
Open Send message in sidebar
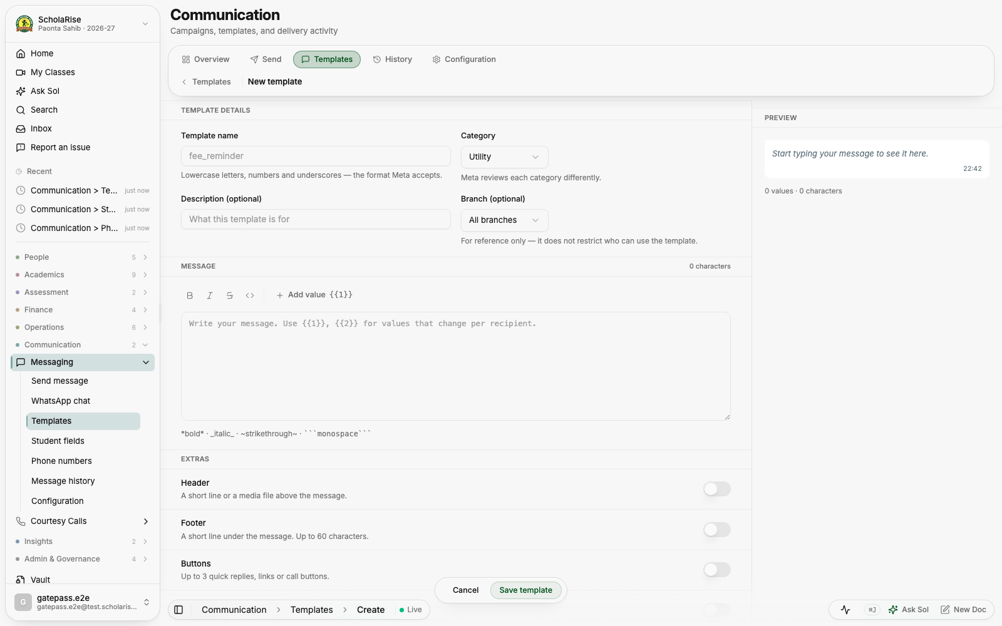click(83, 381)
